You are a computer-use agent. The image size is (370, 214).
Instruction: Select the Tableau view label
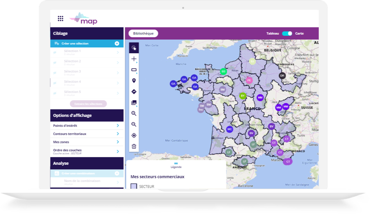[273, 33]
